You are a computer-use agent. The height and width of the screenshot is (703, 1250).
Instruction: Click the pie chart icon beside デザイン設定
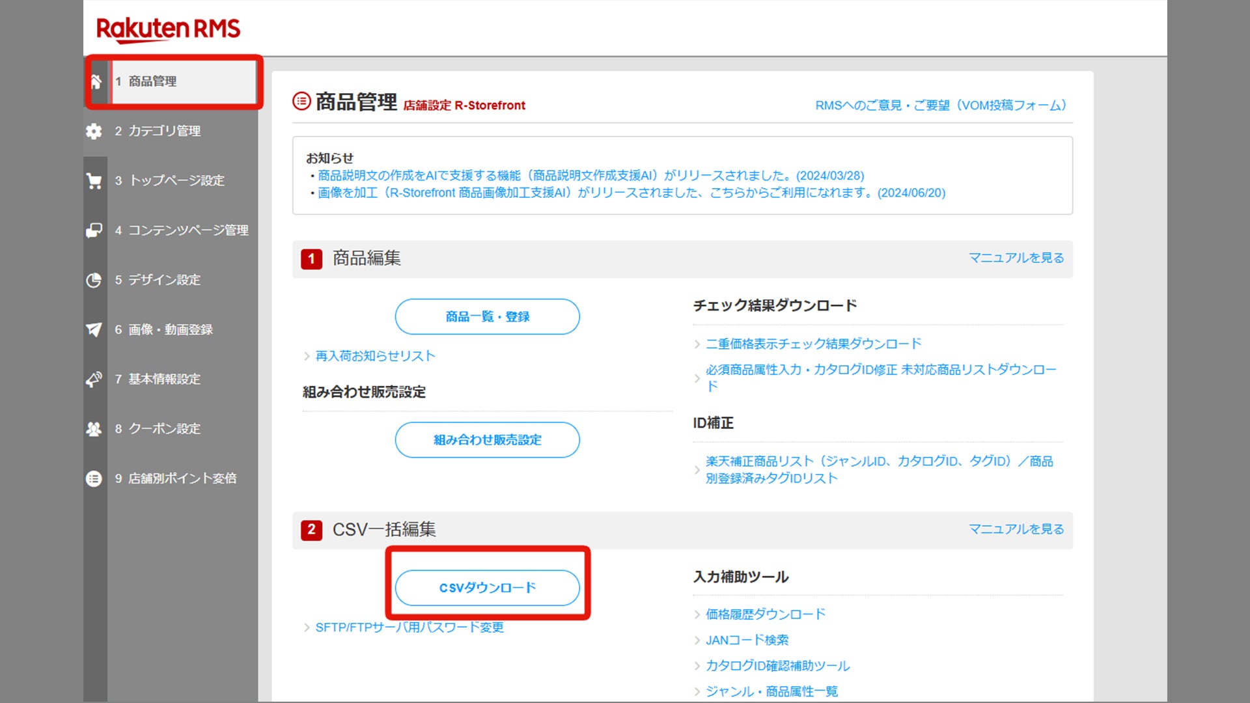94,280
